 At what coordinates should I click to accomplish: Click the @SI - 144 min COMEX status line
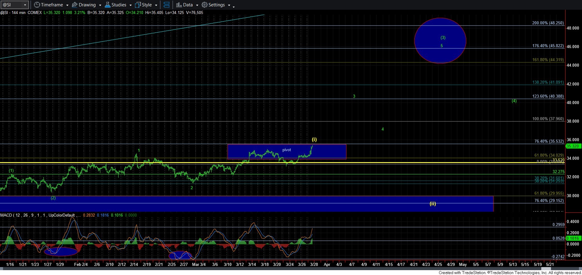tap(102, 12)
